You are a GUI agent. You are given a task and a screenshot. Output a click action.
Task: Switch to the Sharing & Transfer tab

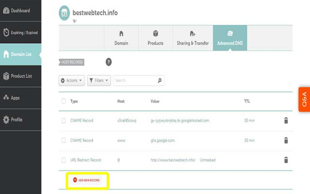[x=193, y=39]
